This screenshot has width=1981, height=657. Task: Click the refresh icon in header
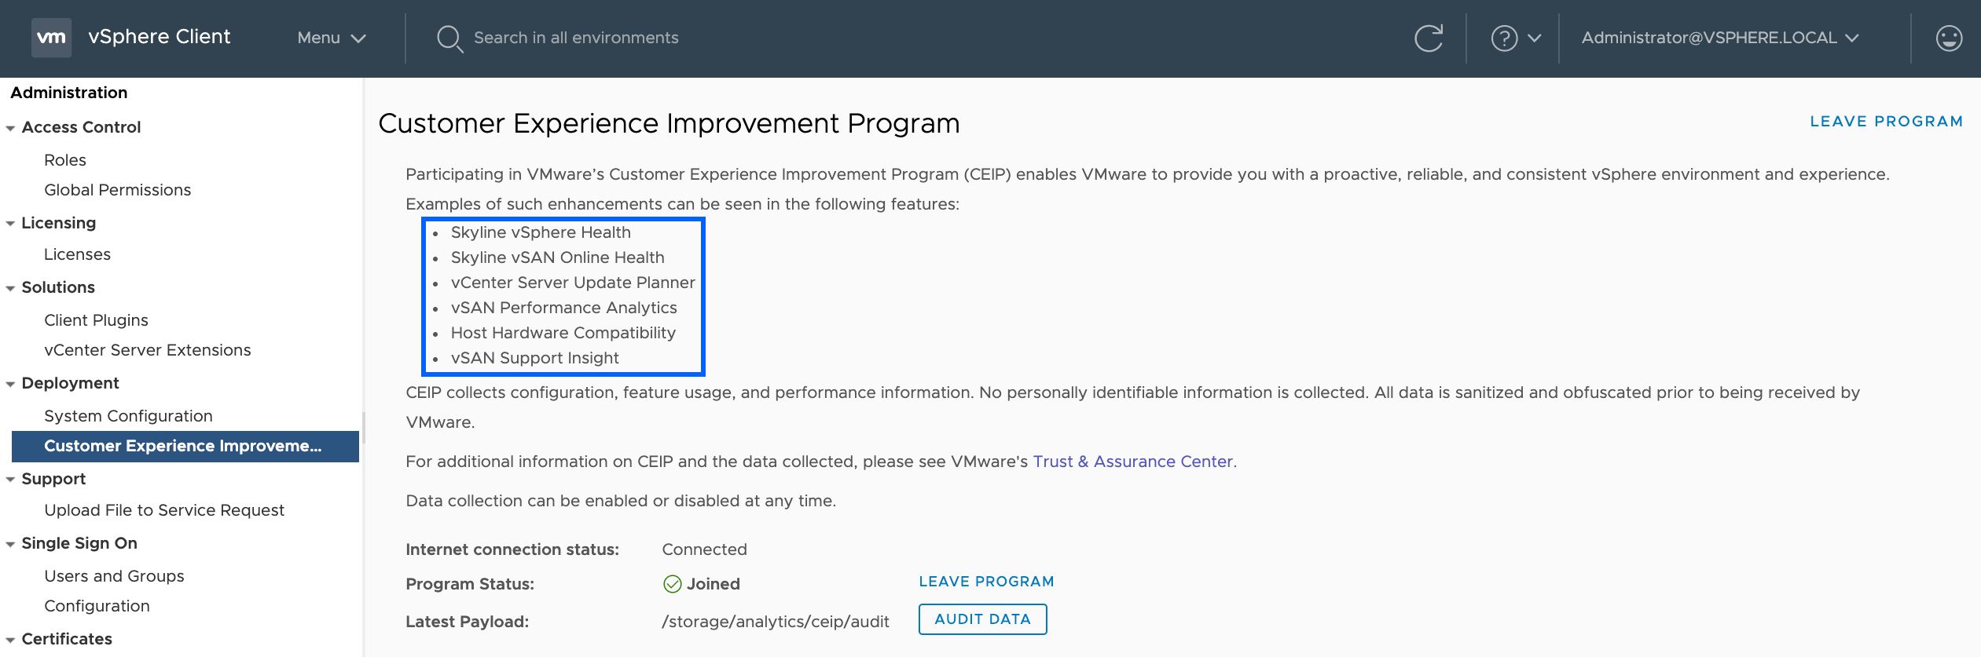click(1428, 38)
